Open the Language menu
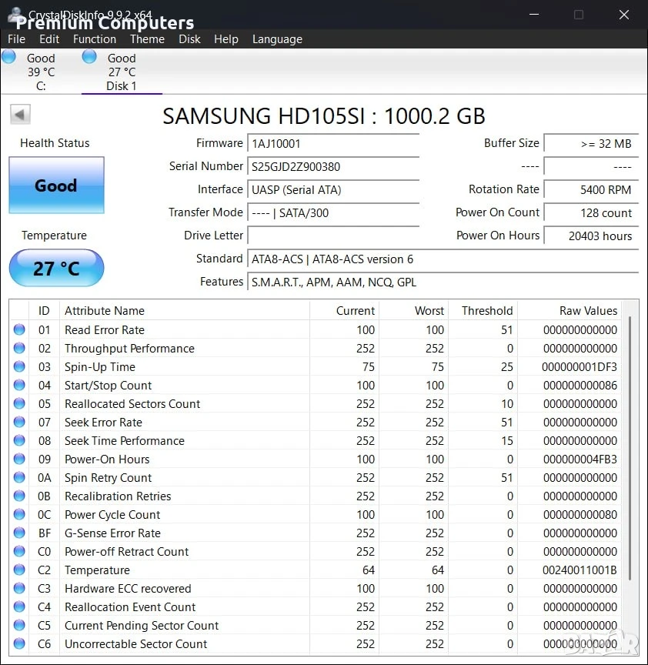Image resolution: width=648 pixels, height=665 pixels. (277, 39)
